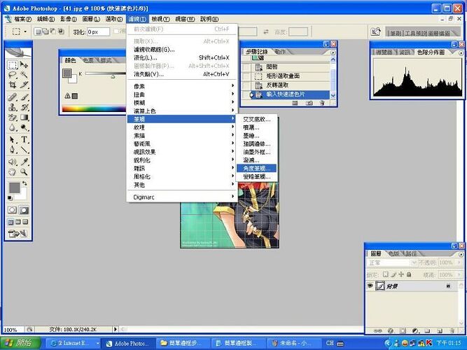Switch to Standard edit mode
Screen dimensions: 467x350
pyautogui.click(x=12, y=210)
